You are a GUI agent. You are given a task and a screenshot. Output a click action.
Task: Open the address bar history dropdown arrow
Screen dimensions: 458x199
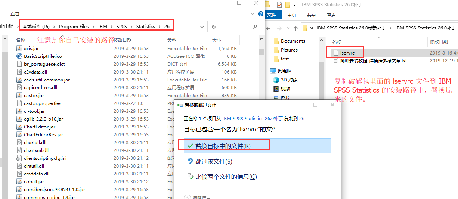click(x=202, y=27)
